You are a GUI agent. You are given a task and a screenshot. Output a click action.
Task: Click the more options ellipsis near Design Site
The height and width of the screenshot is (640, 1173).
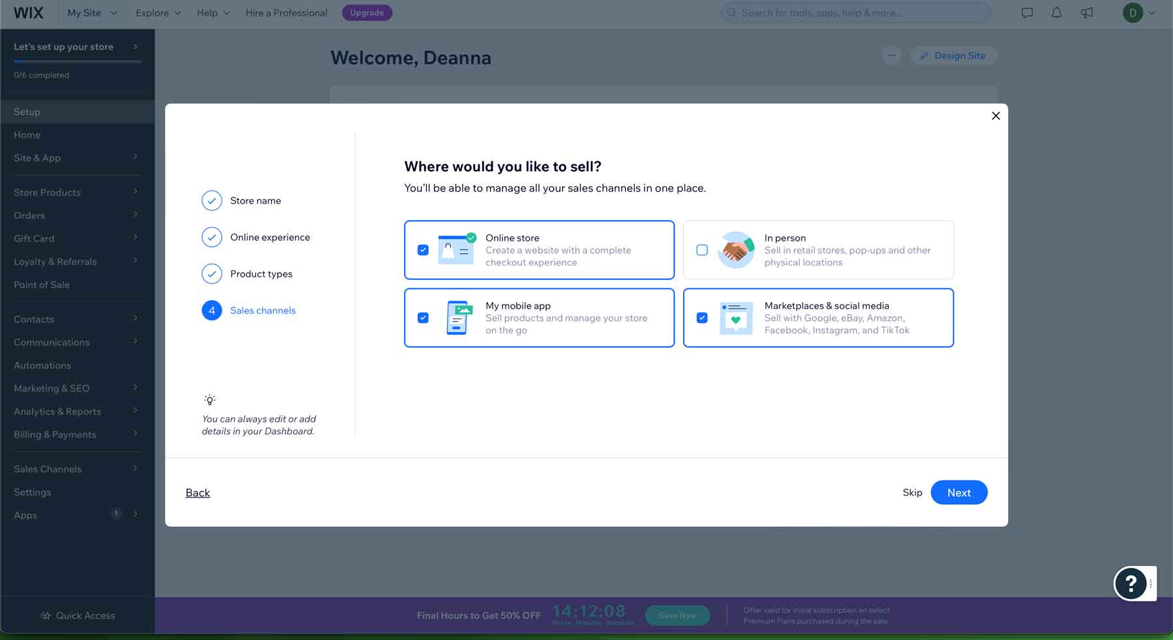pyautogui.click(x=891, y=55)
